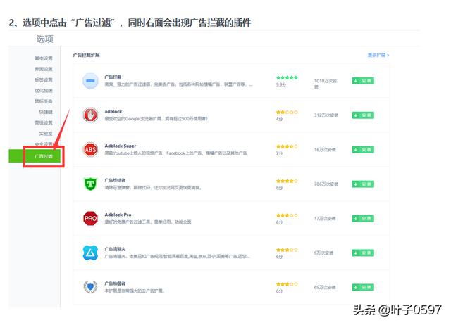
Task: Go to 界面设置 in the sidebar
Action: coord(44,69)
